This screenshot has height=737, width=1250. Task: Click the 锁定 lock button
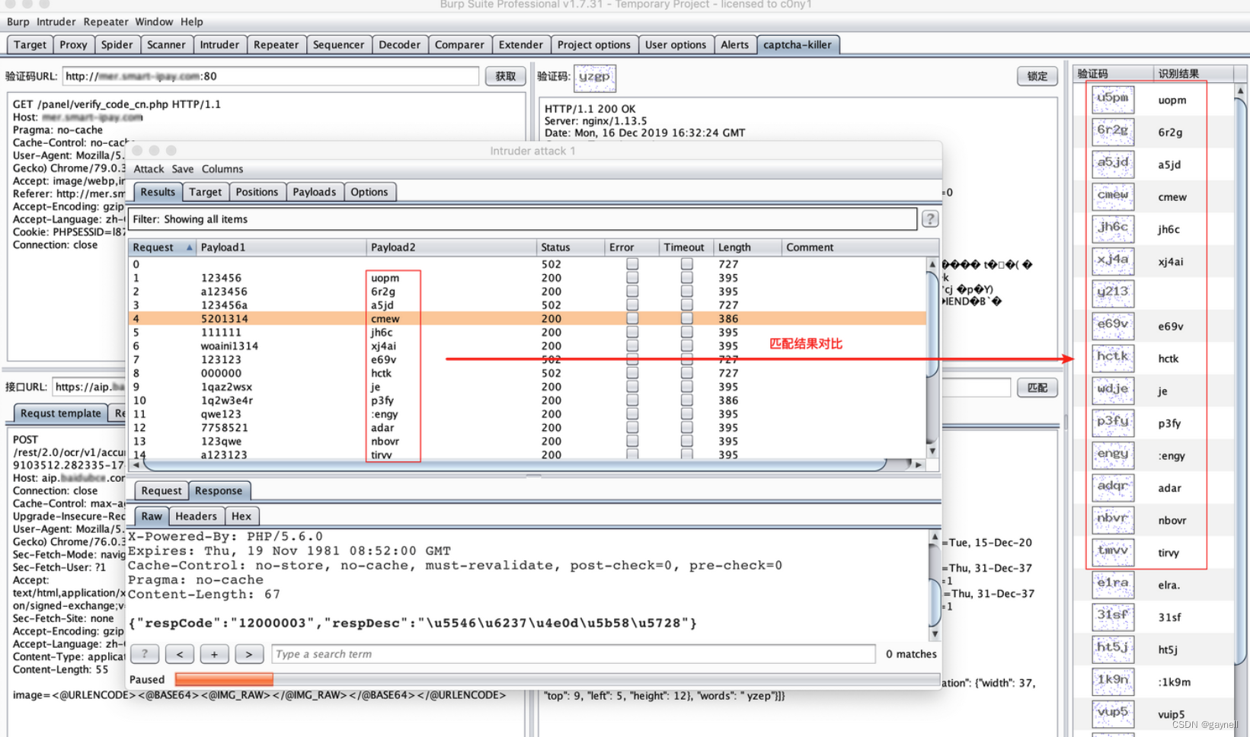1037,76
